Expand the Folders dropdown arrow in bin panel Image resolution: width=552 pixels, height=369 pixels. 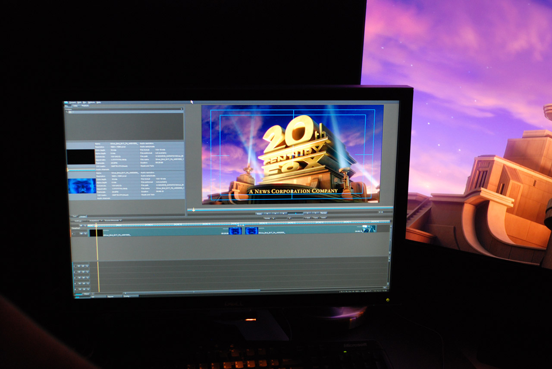click(182, 109)
